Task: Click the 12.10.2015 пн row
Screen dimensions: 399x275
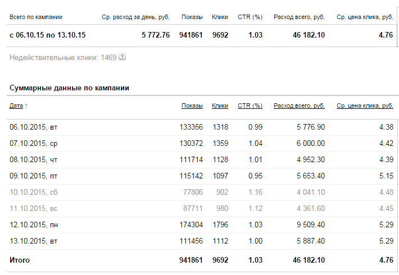Action: click(x=202, y=224)
